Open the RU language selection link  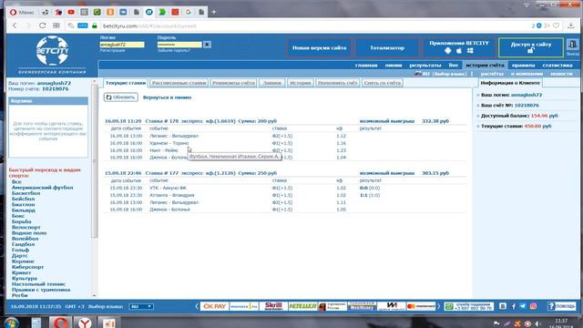click(x=441, y=74)
